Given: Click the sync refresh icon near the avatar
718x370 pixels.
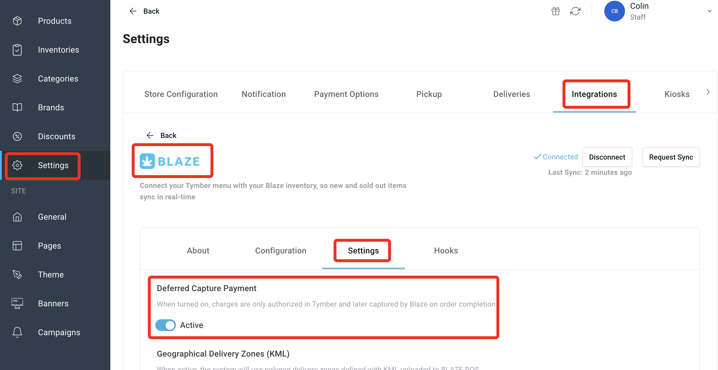Looking at the screenshot, I should [x=576, y=11].
